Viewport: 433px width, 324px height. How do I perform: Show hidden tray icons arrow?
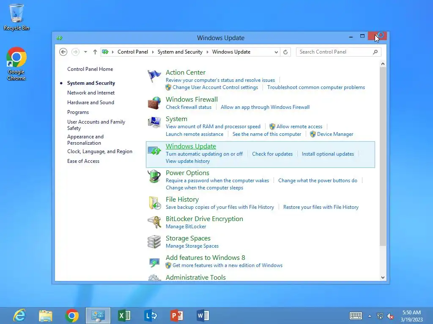coord(370,316)
